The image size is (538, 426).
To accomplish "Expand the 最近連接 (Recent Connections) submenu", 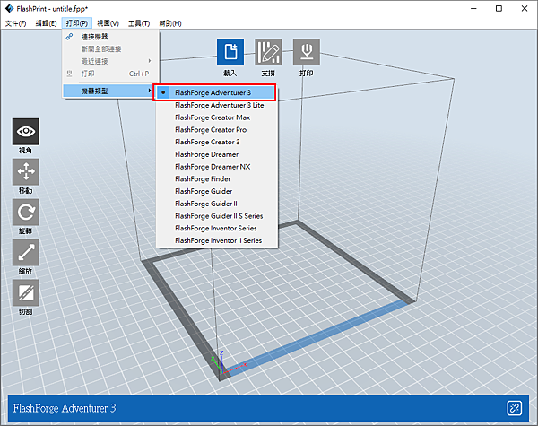I will 110,62.
